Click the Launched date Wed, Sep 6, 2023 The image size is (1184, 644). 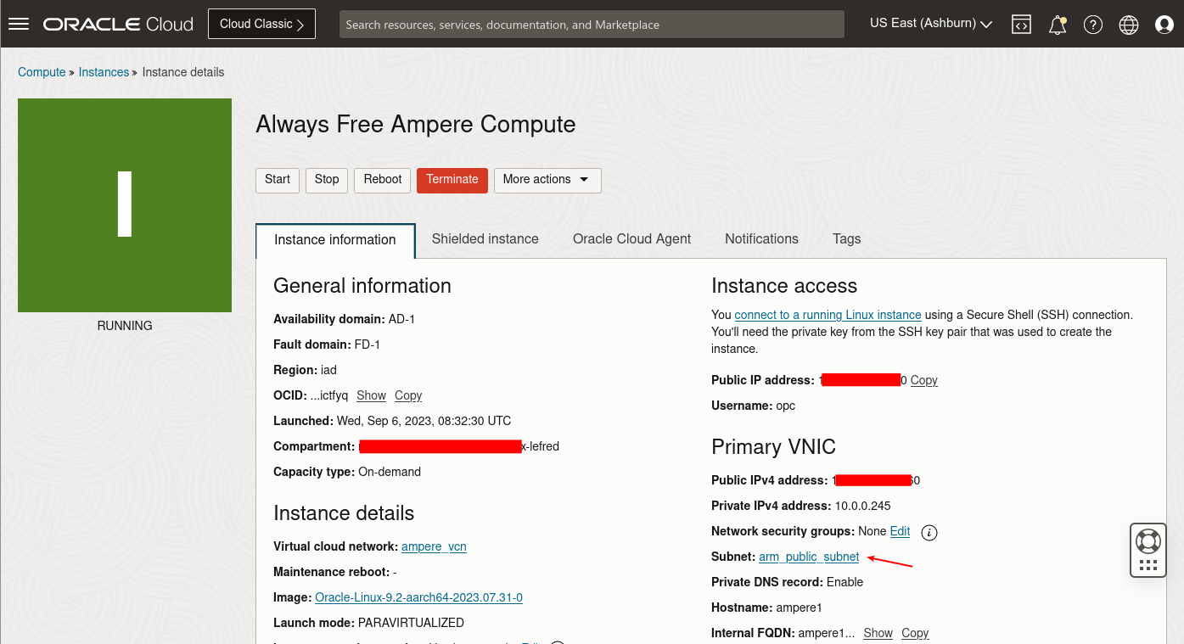423,421
